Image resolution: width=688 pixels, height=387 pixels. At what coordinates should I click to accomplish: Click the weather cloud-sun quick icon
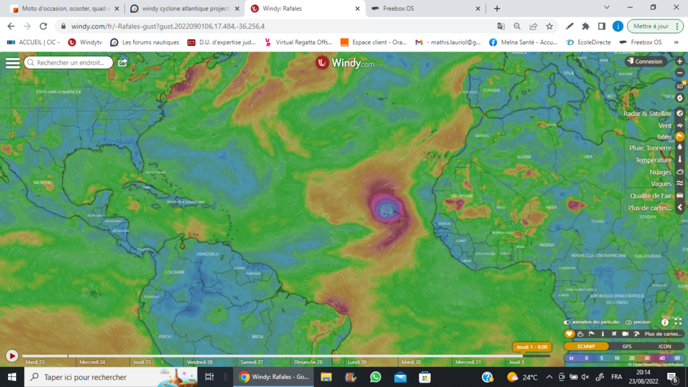(580, 334)
